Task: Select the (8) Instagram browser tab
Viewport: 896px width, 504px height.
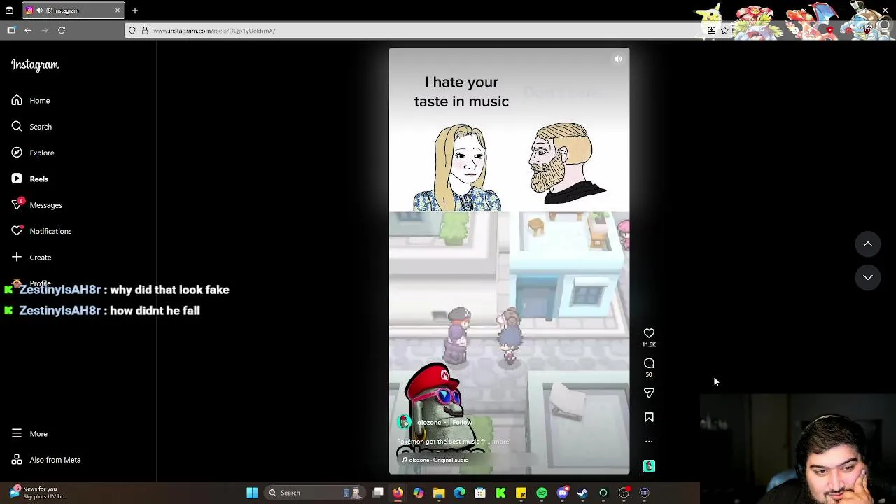Action: point(73,10)
